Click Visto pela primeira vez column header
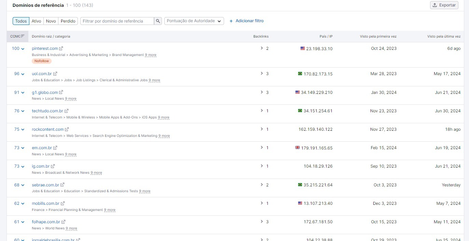469x241 pixels. point(378,37)
